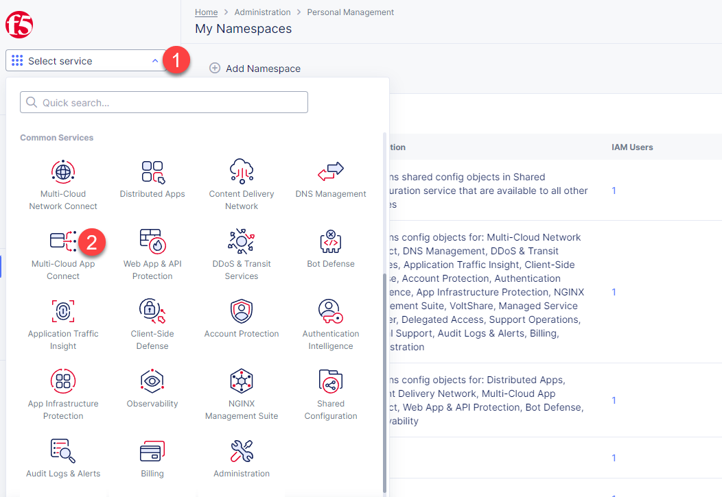
Task: Open Authentication Intelligence service
Action: (x=331, y=324)
